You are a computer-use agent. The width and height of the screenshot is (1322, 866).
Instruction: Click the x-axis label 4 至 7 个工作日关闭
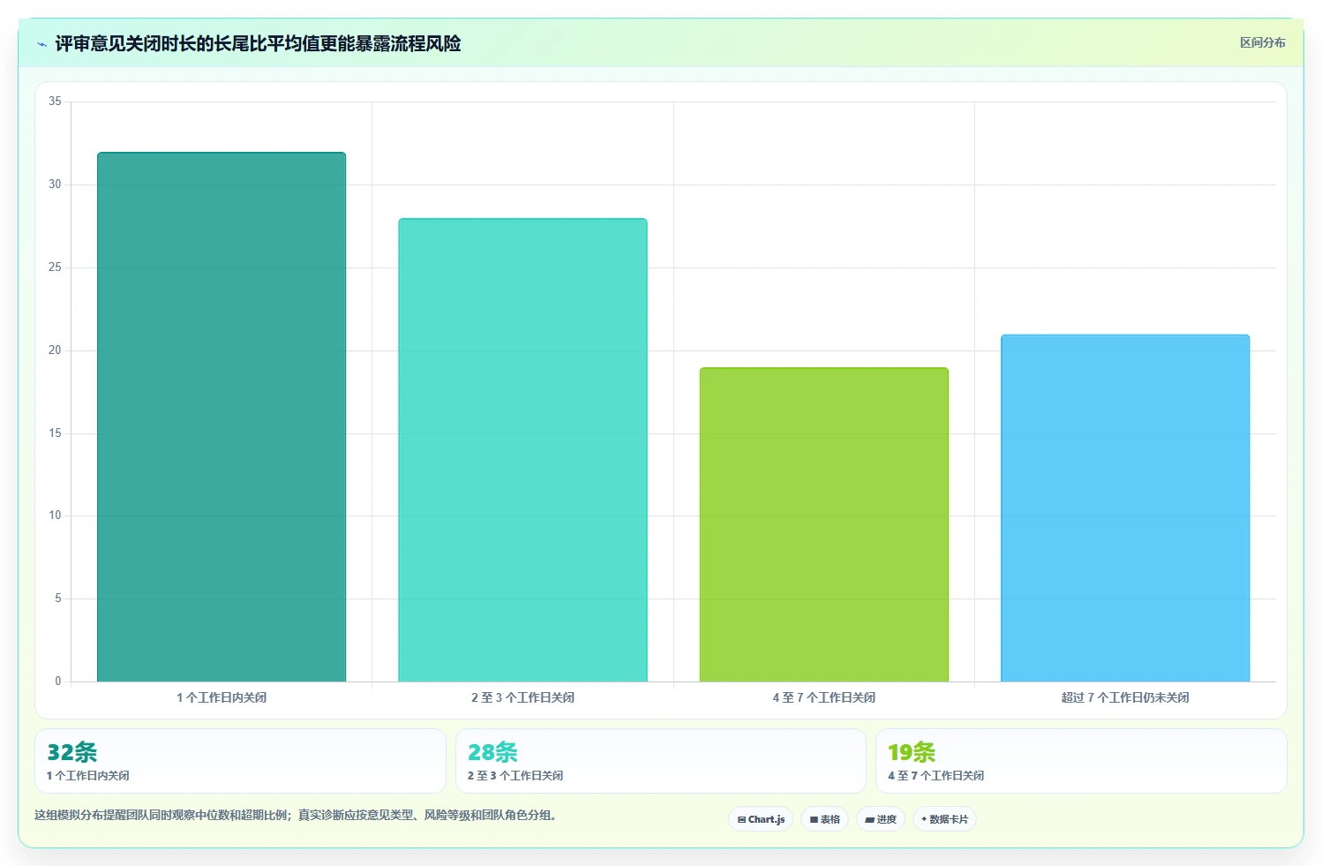(824, 697)
